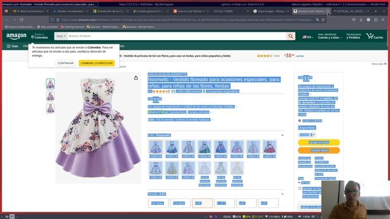This screenshot has width=390, height=219.
Task: Collapse the Color section chevron
Action: point(282,135)
